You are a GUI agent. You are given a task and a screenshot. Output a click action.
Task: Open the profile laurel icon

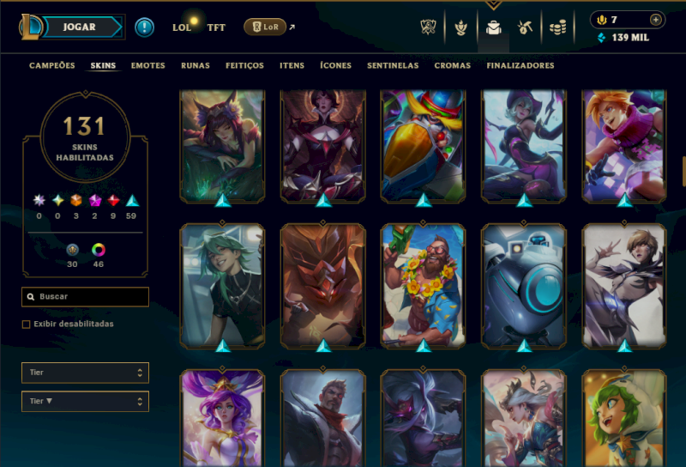tap(460, 28)
